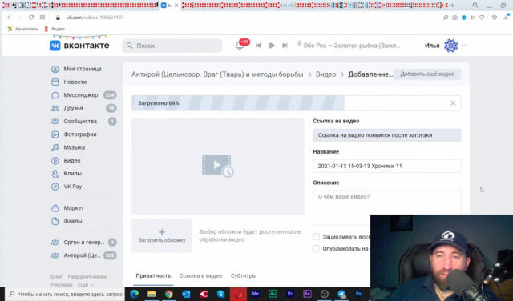Launch Microsoft Edge from the taskbar
Image resolution: width=513 pixels, height=301 pixels.
pos(134,294)
